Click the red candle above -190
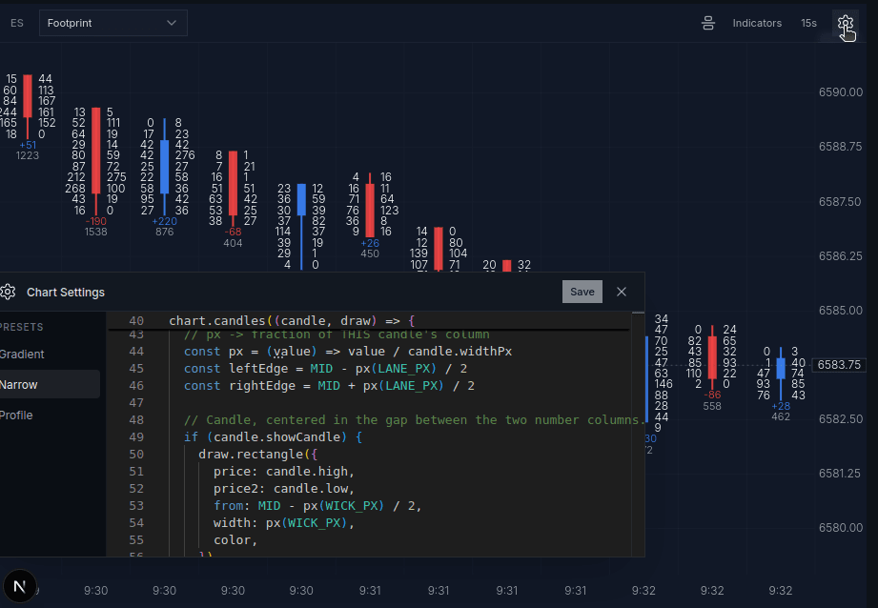Screen dimensions: 878x608 [95, 152]
